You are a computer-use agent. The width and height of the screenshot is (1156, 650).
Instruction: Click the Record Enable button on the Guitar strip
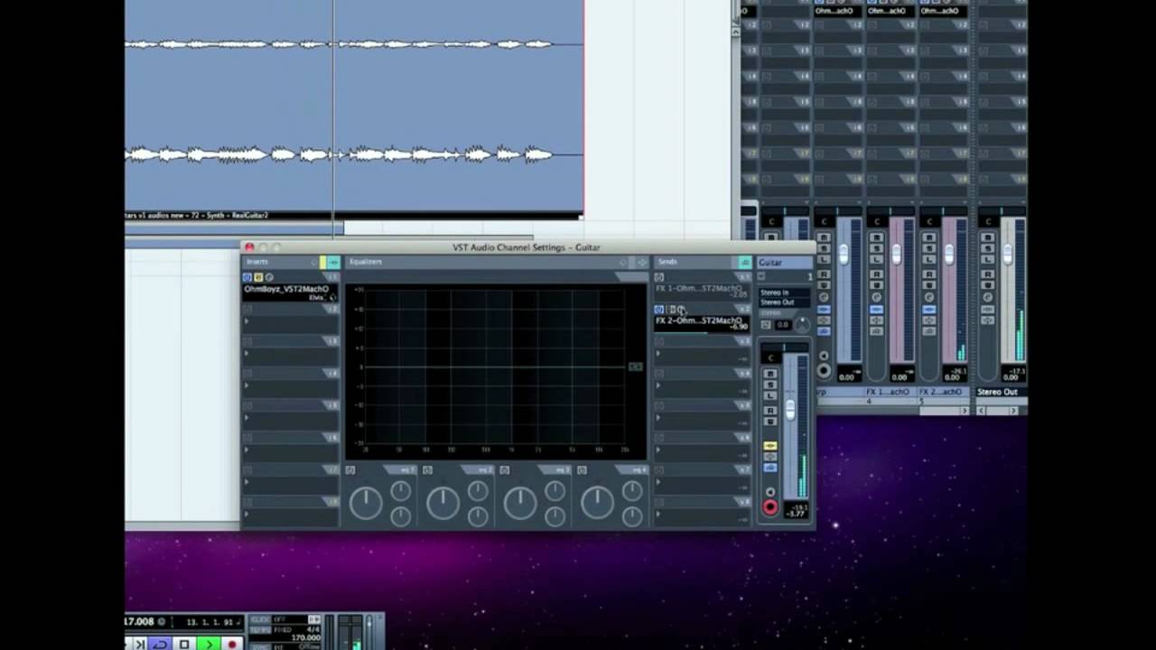770,507
